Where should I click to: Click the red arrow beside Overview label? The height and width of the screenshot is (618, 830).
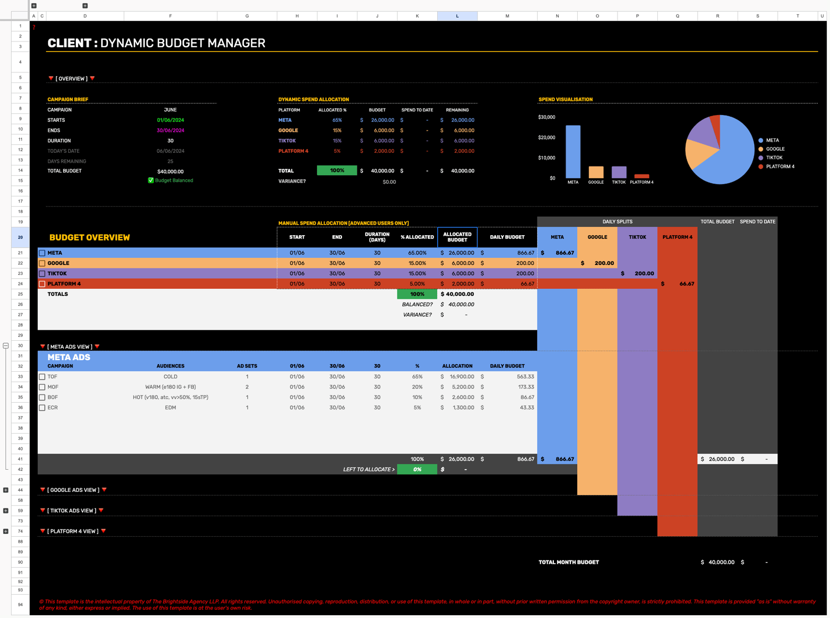(51, 79)
